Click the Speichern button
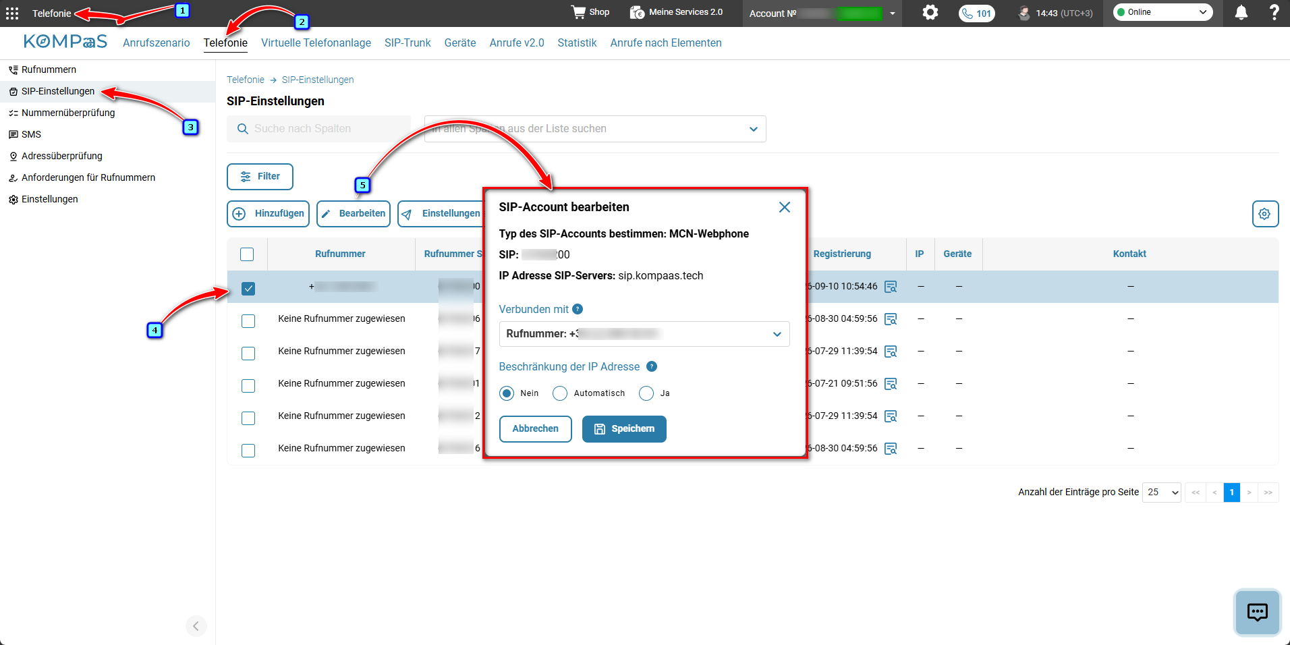 click(624, 429)
